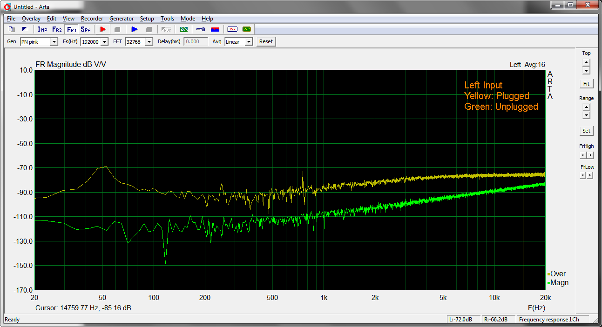Click the red waveform signal icon
This screenshot has width=602, height=327.
[x=232, y=29]
